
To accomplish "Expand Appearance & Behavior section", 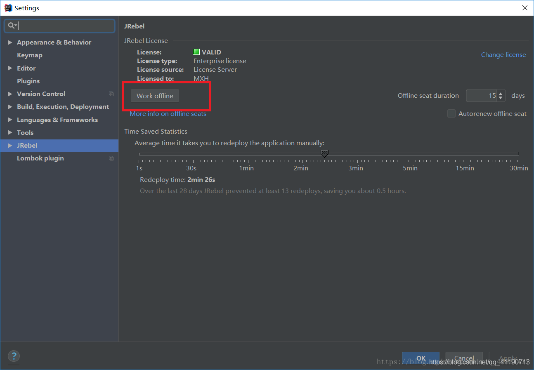I will [10, 42].
